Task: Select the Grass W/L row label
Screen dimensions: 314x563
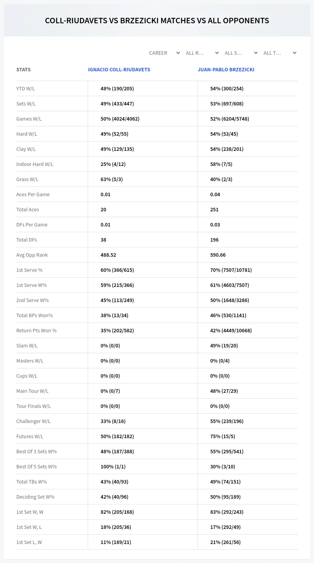Action: [x=27, y=179]
